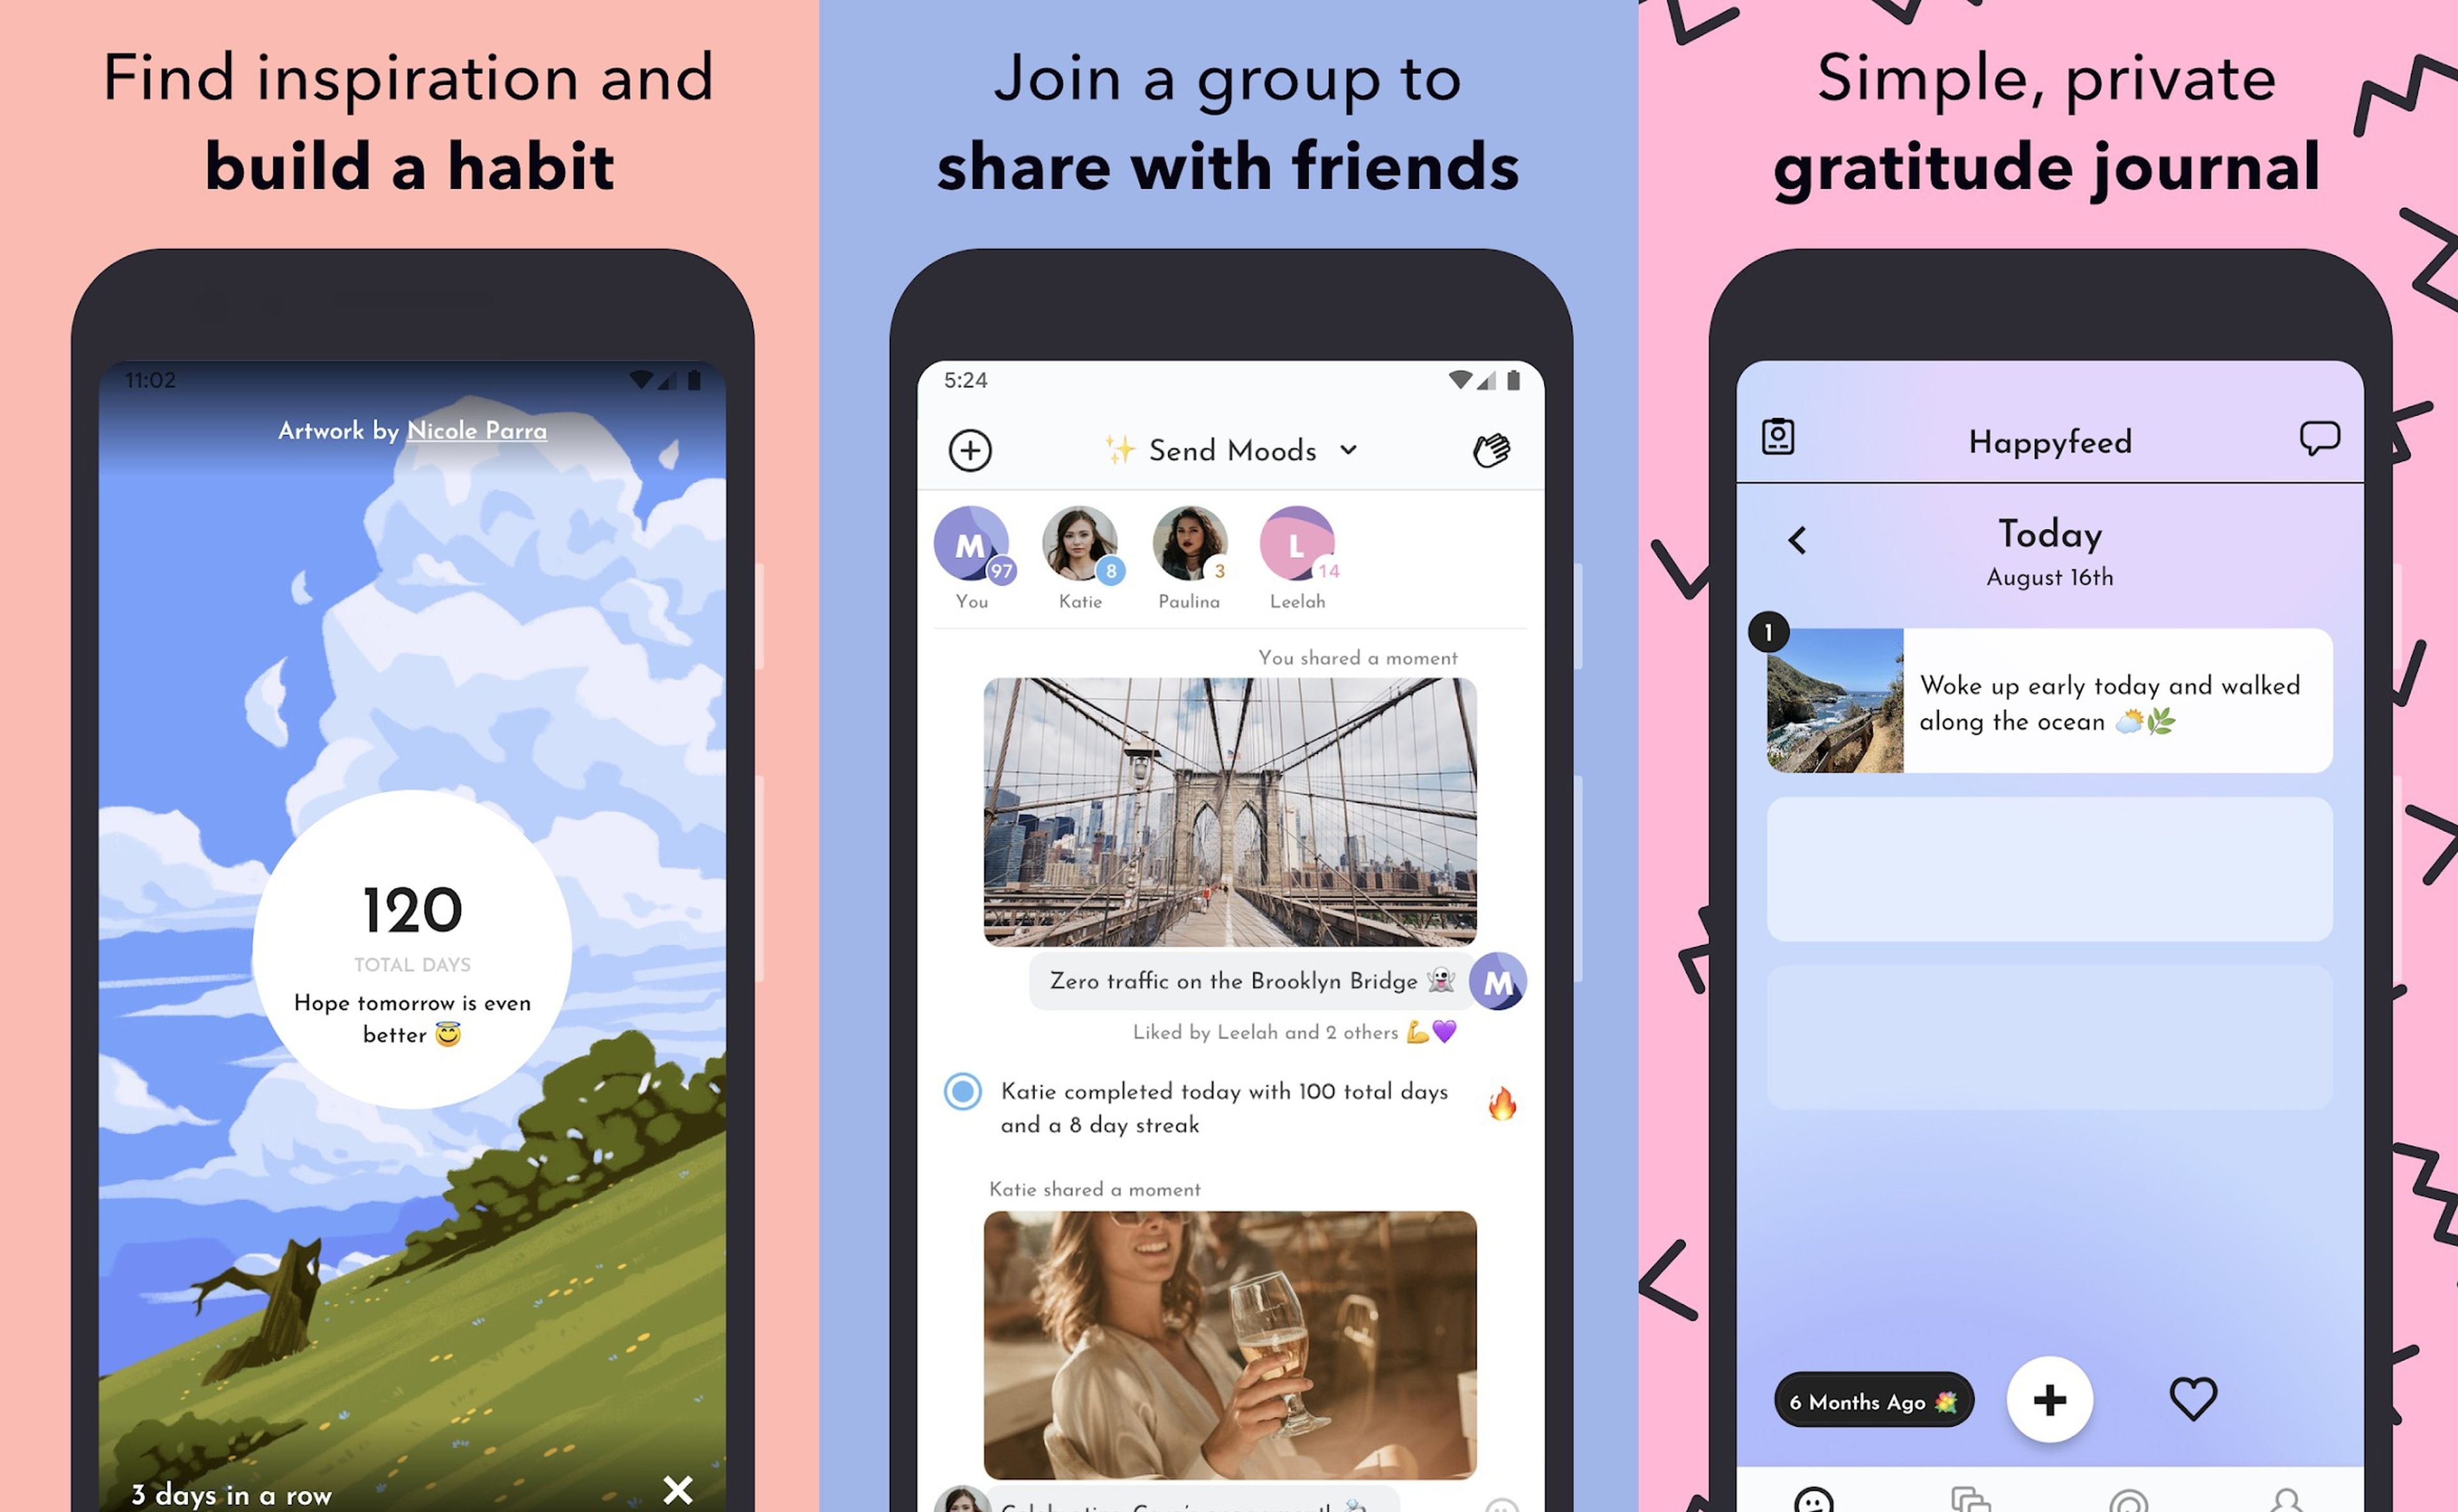Tap the wave/hand gesture icon in Send Moods
The width and height of the screenshot is (2458, 1512).
[x=1491, y=447]
